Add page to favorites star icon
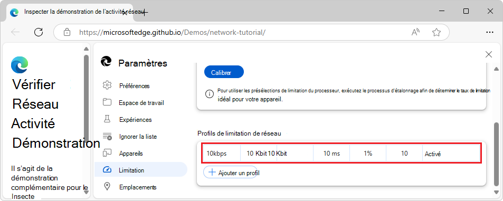Viewport: 503px width, 201px height. (436, 32)
